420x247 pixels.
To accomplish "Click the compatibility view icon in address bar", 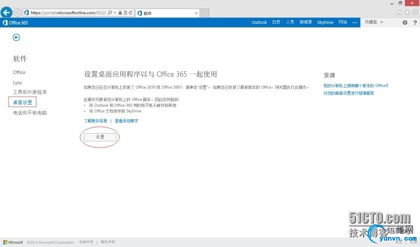I will 125,12.
